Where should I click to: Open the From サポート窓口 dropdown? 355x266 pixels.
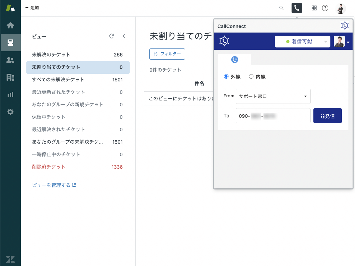pyautogui.click(x=273, y=96)
